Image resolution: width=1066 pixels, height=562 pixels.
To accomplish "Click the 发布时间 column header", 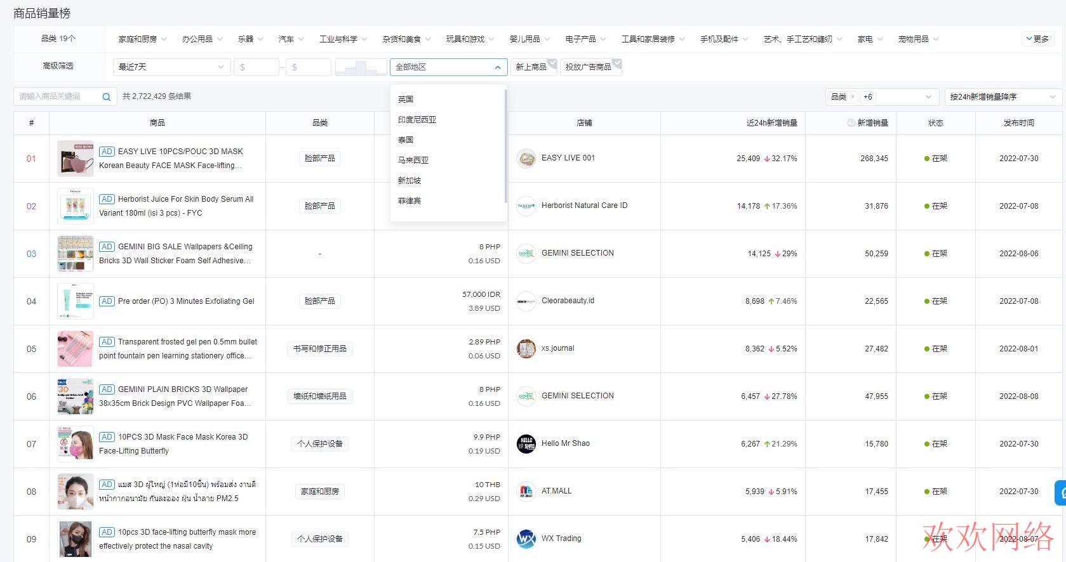I will (1018, 123).
